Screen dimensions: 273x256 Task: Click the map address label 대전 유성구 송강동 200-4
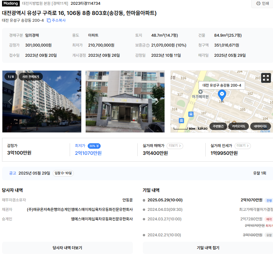tap(222, 86)
